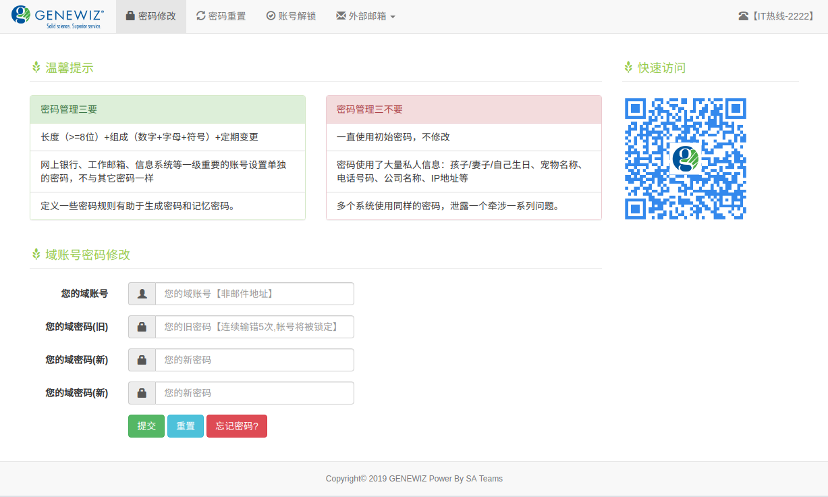Click the leaf icon beside 快速访问 heading

(629, 68)
